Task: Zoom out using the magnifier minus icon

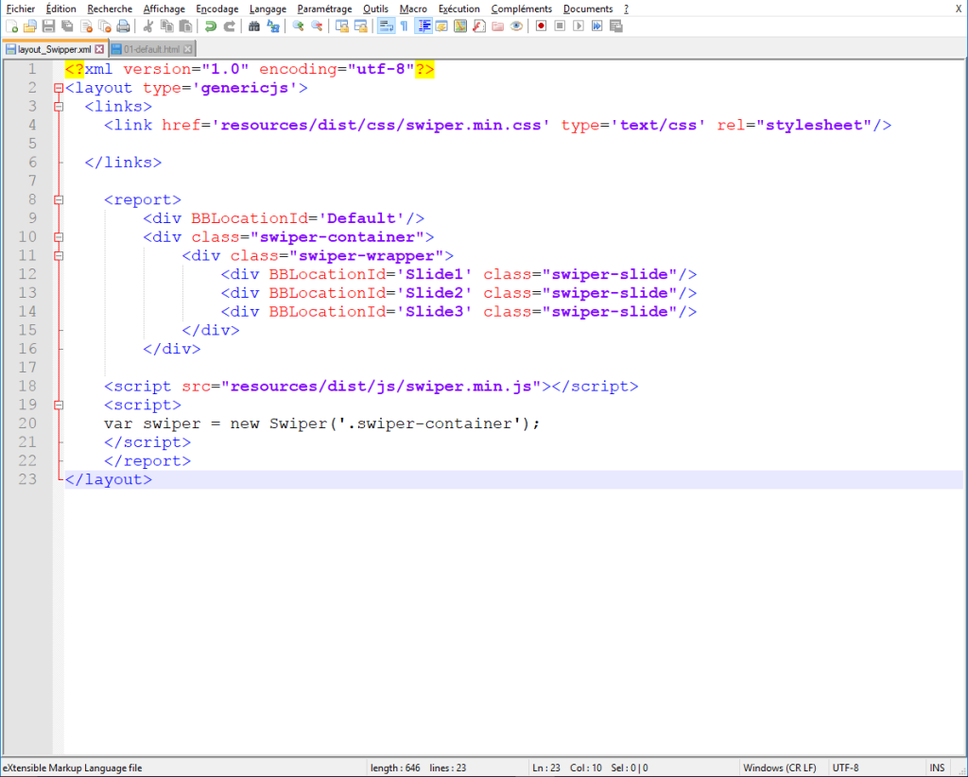Action: [317, 26]
